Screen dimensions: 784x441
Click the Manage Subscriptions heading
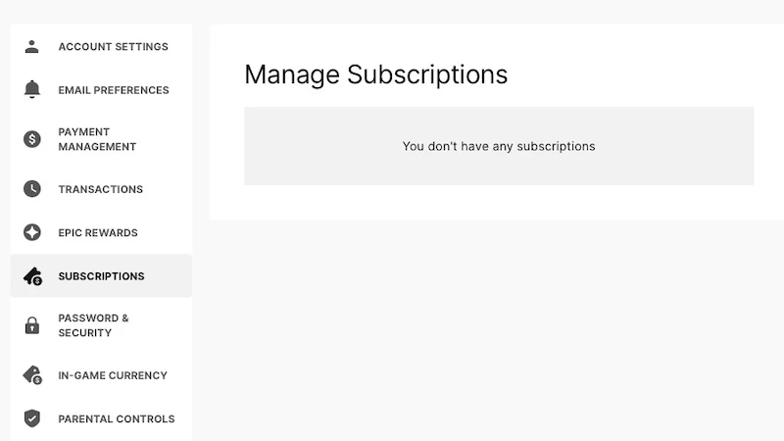(376, 75)
